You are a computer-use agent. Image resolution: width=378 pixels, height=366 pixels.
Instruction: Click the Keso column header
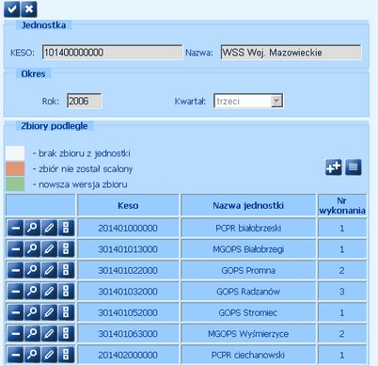128,205
